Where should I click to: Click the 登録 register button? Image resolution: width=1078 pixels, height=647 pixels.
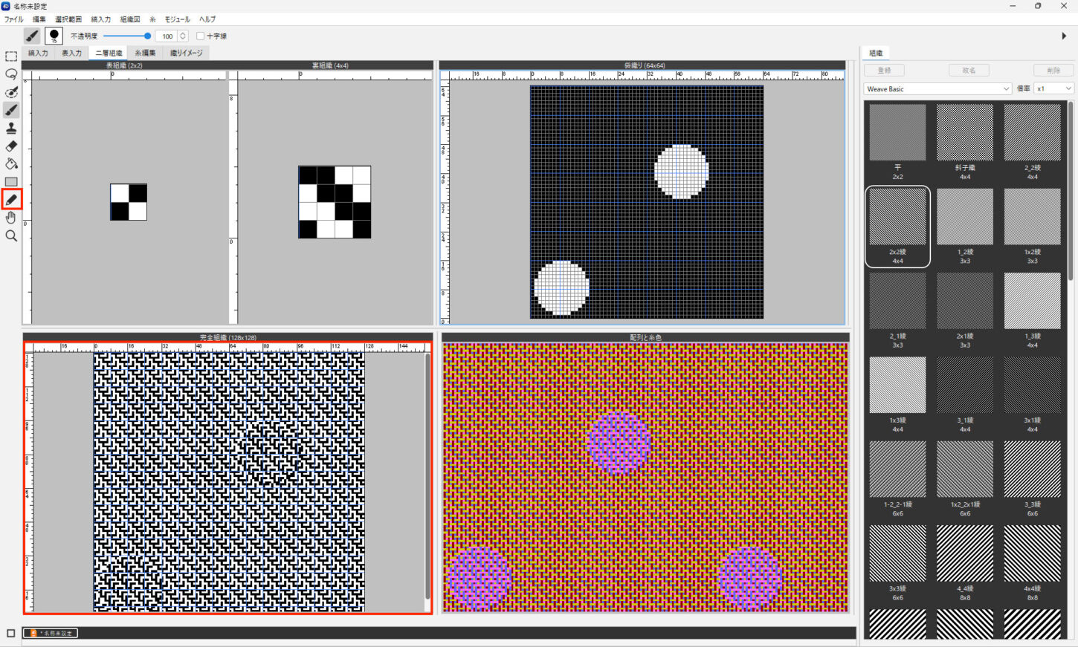click(x=884, y=70)
